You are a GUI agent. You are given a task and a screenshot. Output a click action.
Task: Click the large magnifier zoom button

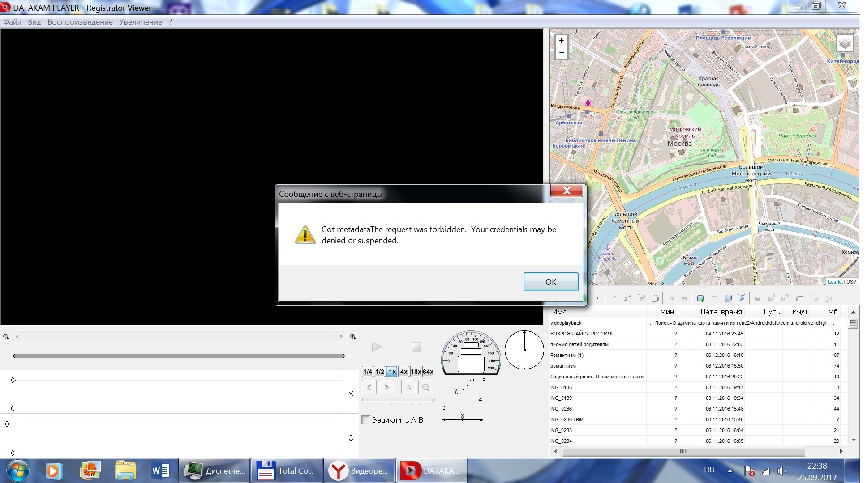point(426,387)
